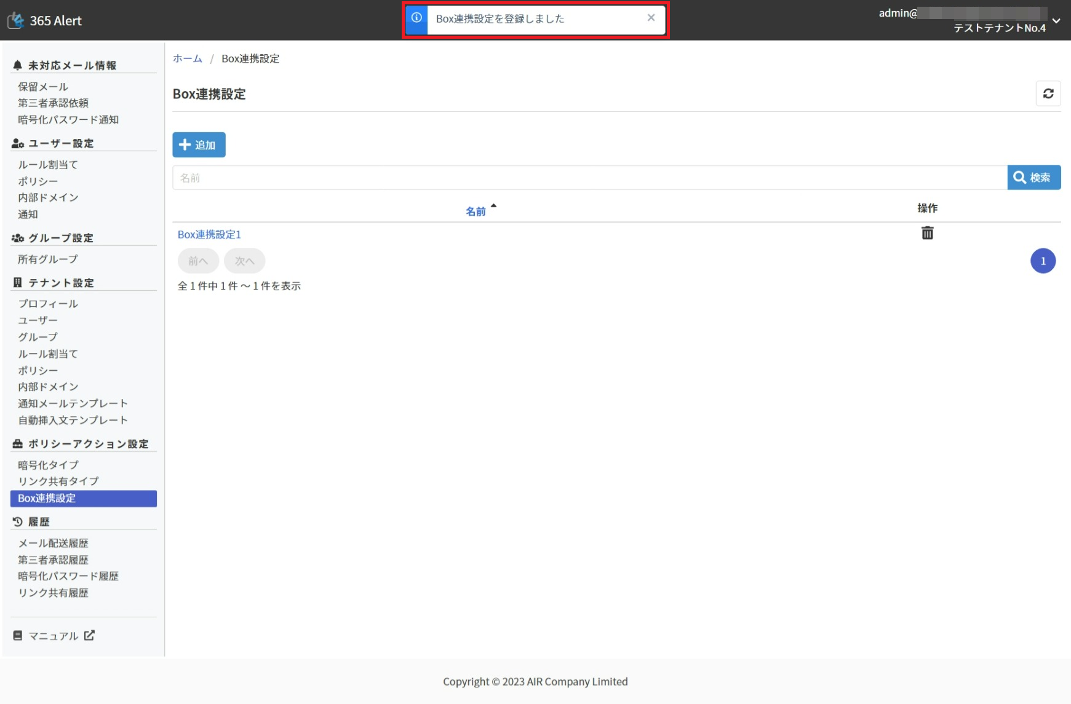1071x704 pixels.
Task: Sort the list by 名前 column
Action: coord(476,211)
